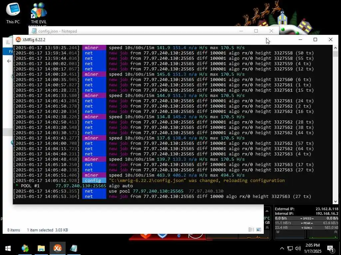Viewport: 341px width, 255px height.
Task: Select the XMRig taskbar button
Action: [x=57, y=248]
